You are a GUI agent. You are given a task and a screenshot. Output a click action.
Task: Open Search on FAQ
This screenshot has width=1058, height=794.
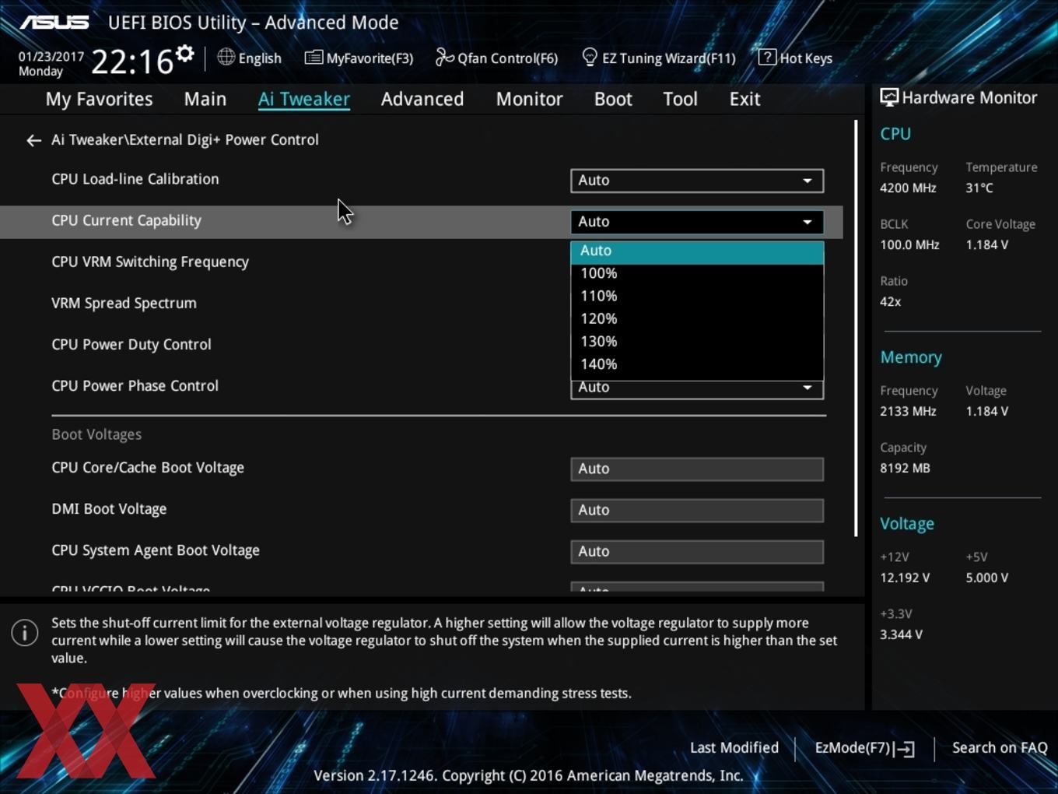click(x=1000, y=747)
